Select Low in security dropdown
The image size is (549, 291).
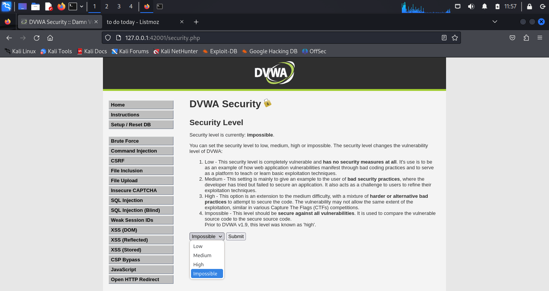coord(207,246)
